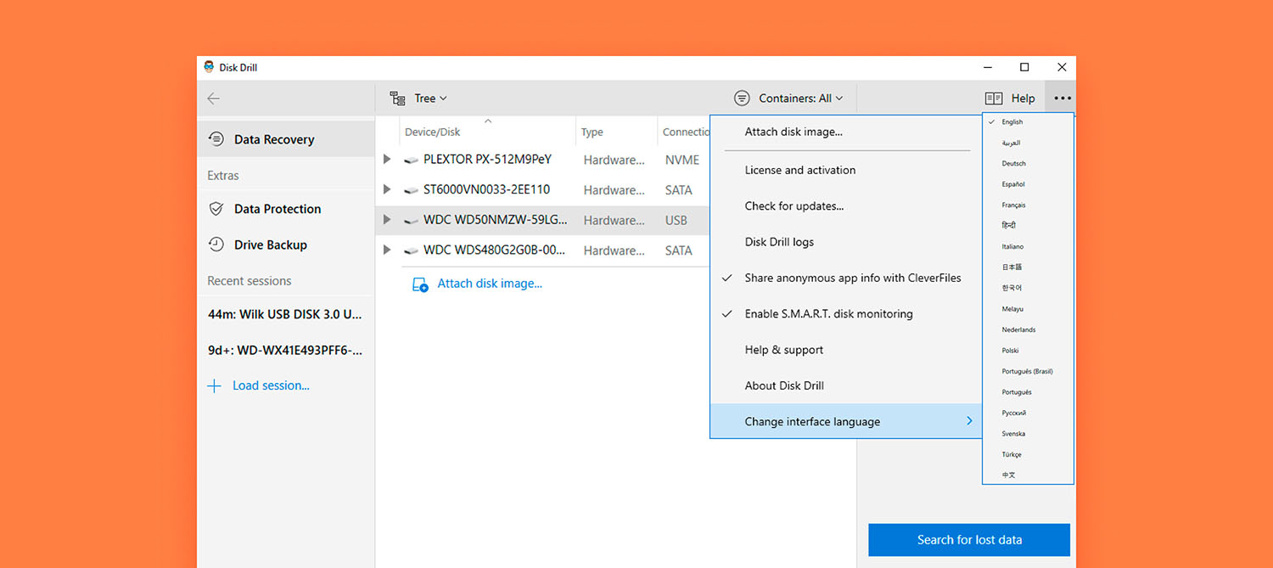Click the WDC WD50NMZW drive icon
The height and width of the screenshot is (568, 1273).
pos(412,221)
